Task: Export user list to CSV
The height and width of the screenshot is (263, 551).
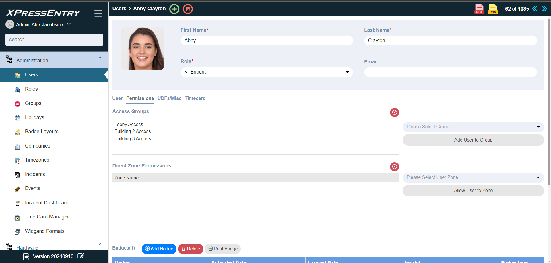Action: click(492, 9)
